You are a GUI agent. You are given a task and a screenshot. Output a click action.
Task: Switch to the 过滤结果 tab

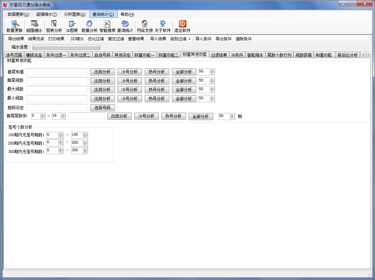pos(219,55)
